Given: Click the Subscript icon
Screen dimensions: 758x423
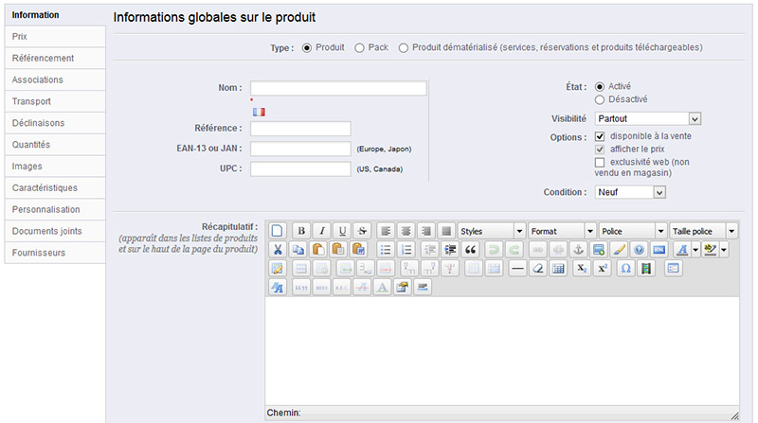Looking at the screenshot, I should pos(582,269).
